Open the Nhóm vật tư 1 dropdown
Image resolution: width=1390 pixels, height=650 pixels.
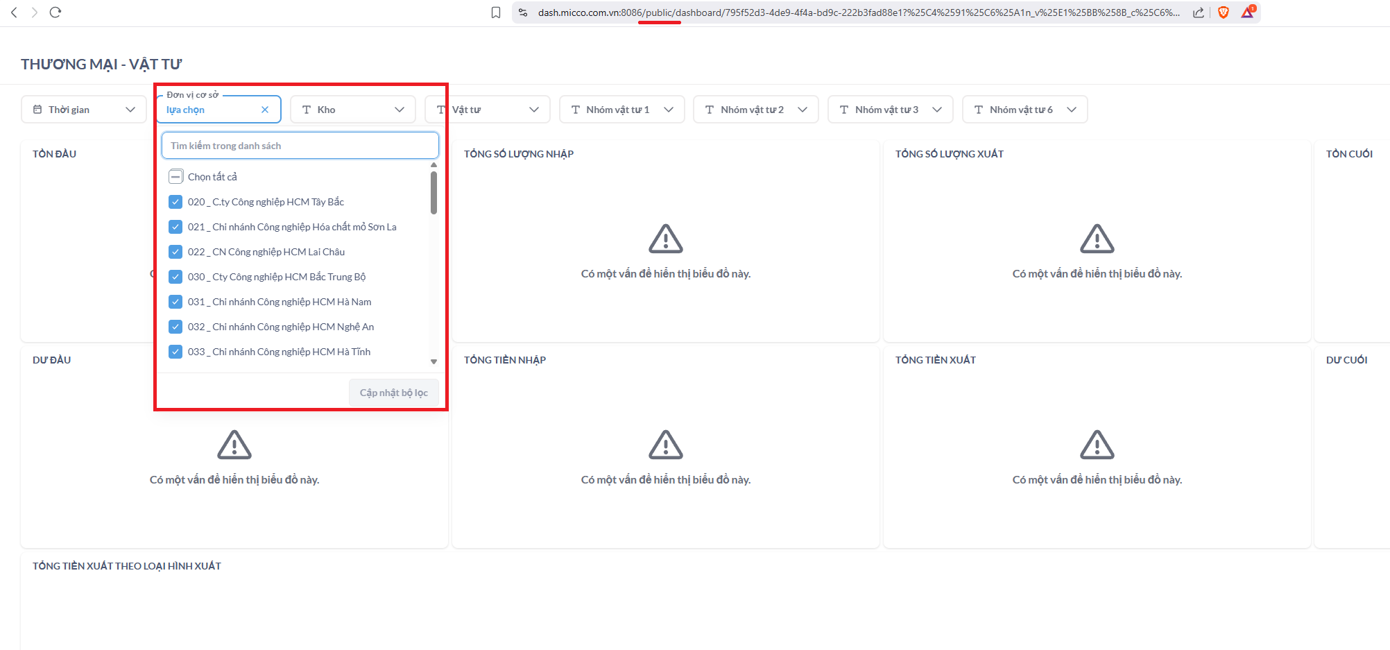click(x=621, y=110)
